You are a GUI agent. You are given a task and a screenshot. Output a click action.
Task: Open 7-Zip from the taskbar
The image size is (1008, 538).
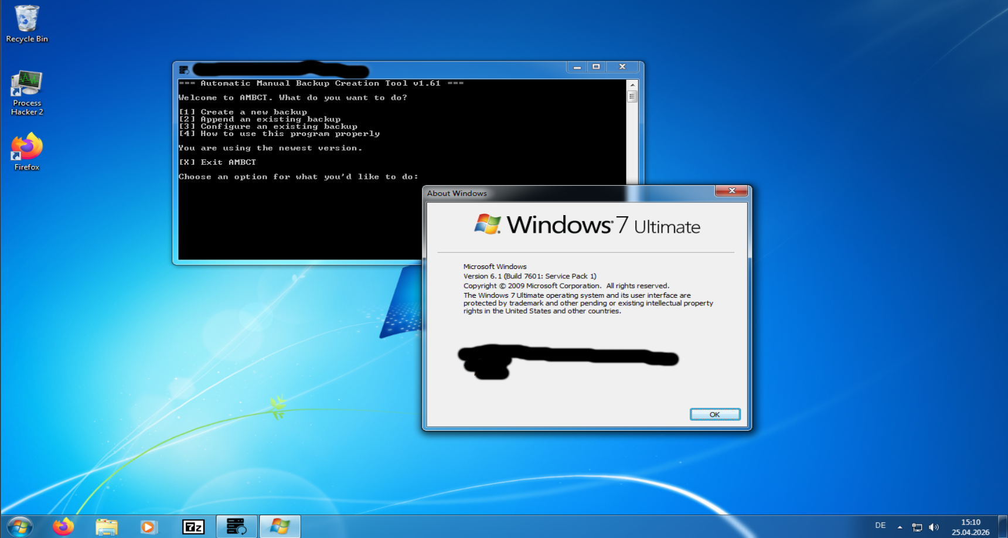(193, 527)
